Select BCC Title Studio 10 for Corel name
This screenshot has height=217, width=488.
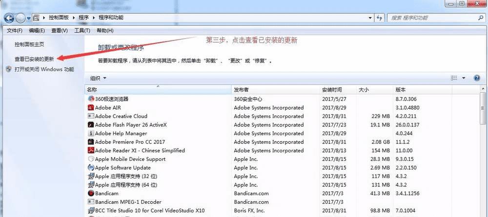tap(150, 211)
